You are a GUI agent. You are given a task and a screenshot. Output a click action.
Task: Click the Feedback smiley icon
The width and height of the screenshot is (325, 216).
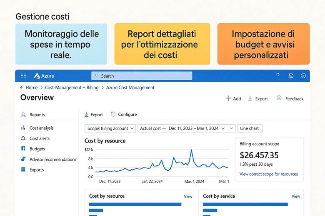[x=279, y=98]
